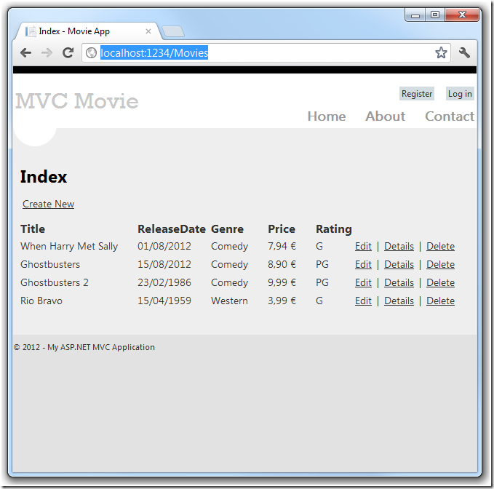
Task: Edit the When Harry Met Sally entry
Action: point(363,247)
